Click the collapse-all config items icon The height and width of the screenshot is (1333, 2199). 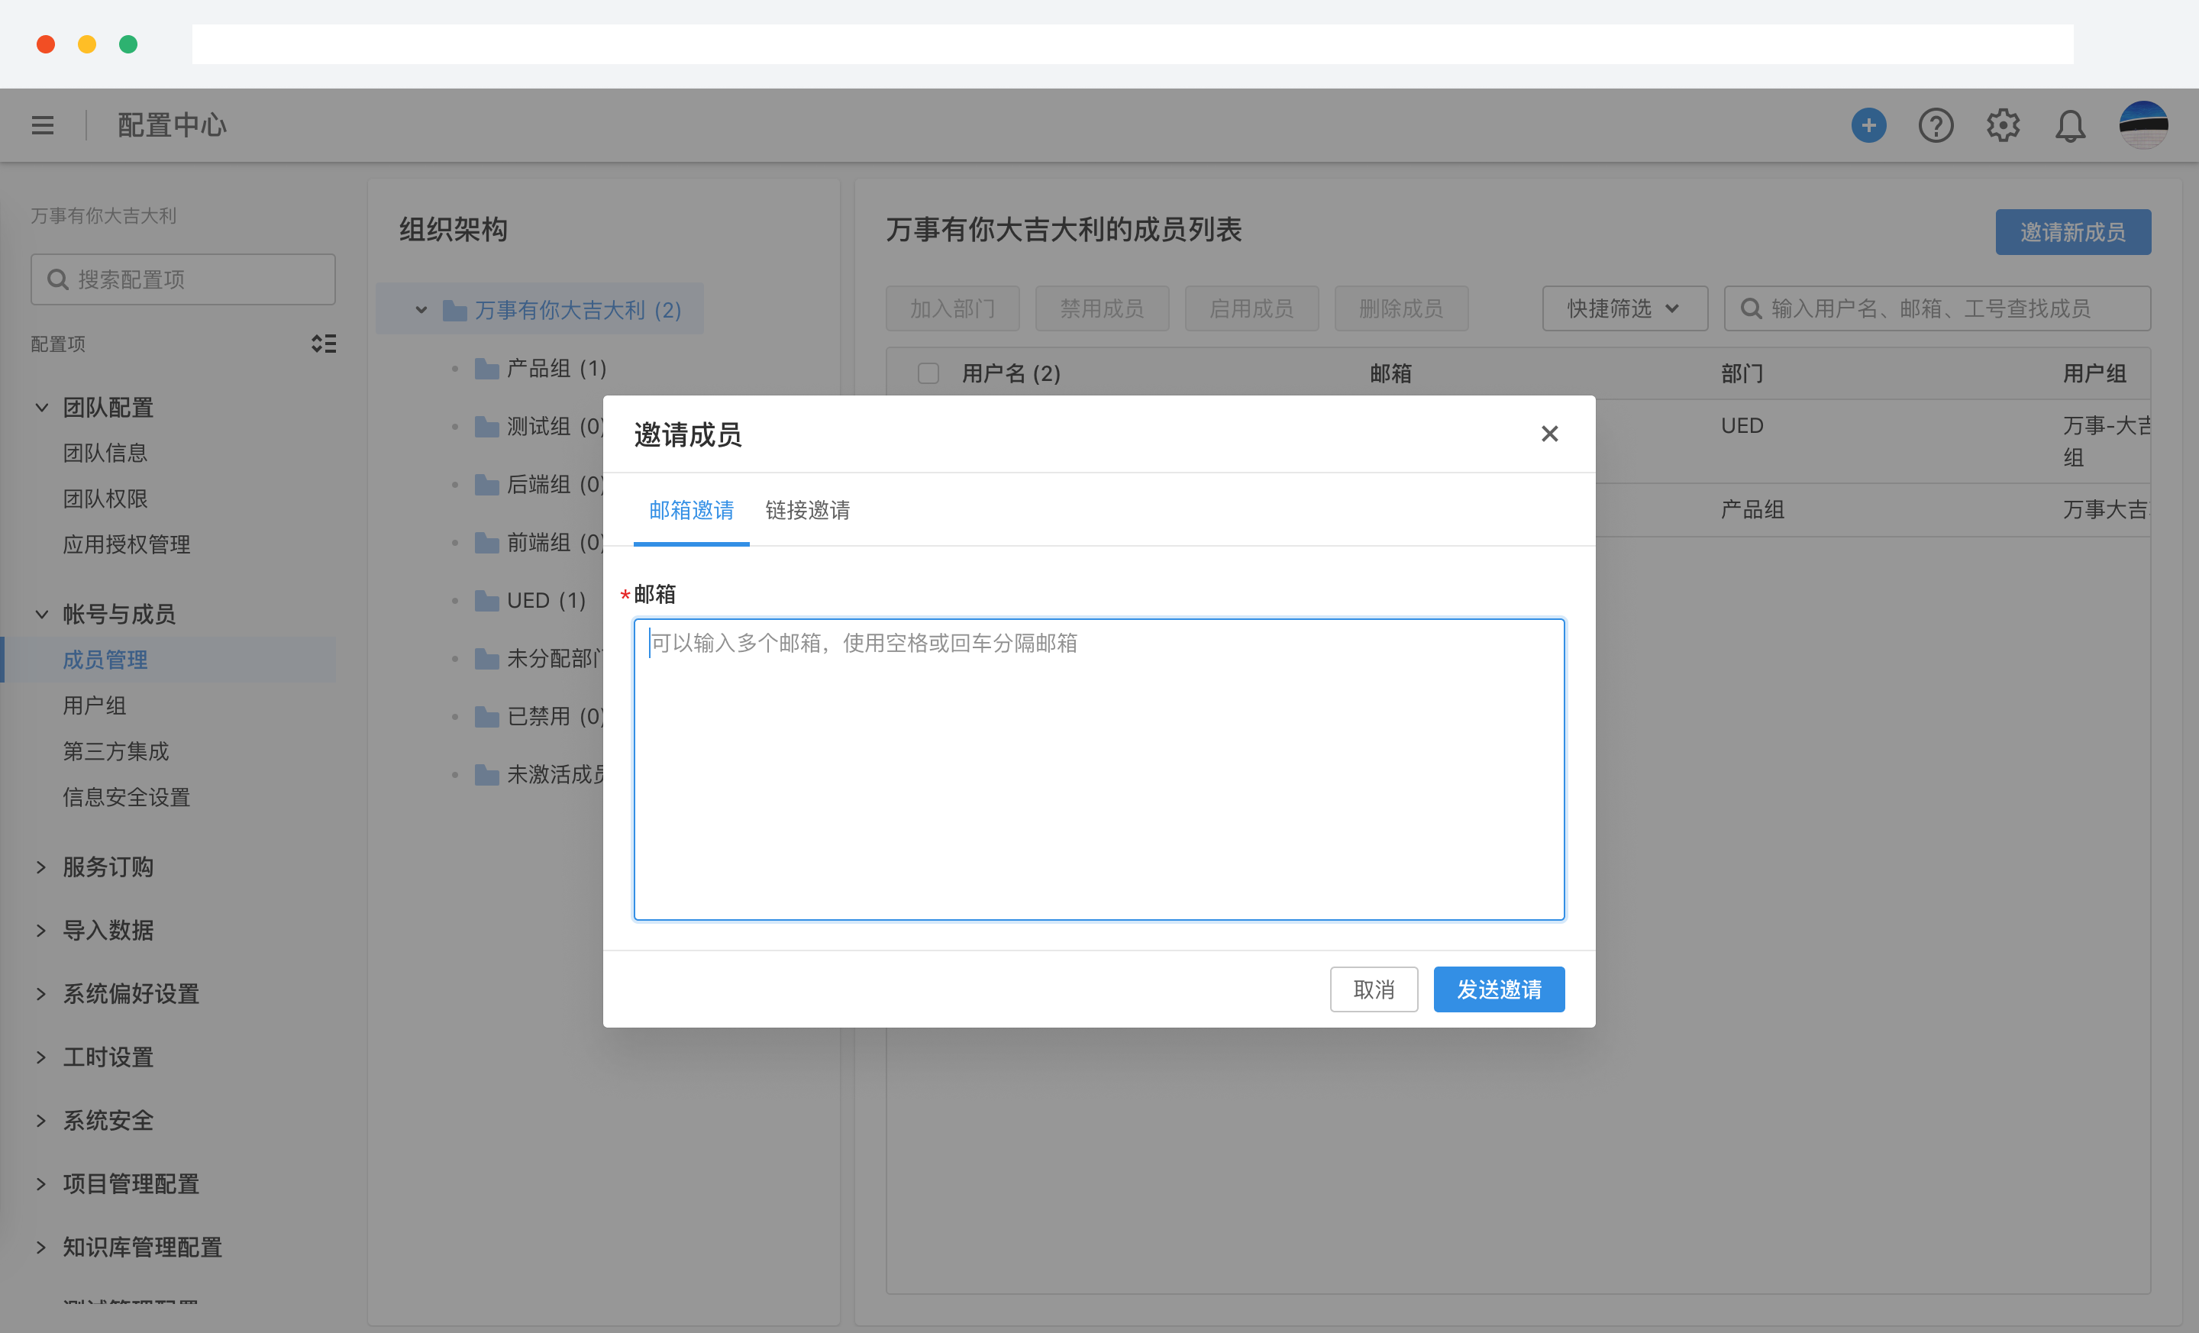323,344
